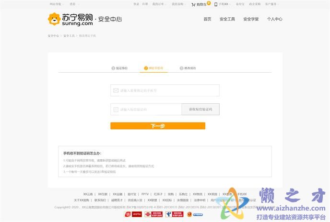This screenshot has width=330, height=222.
Task: Expand the 网站导航 dropdown
Action: click(x=56, y=4)
